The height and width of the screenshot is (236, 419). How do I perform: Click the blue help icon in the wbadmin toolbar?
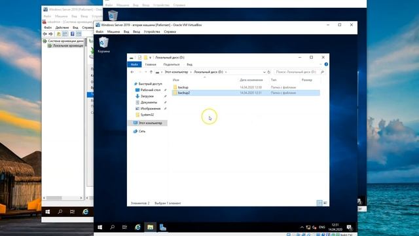(x=73, y=34)
